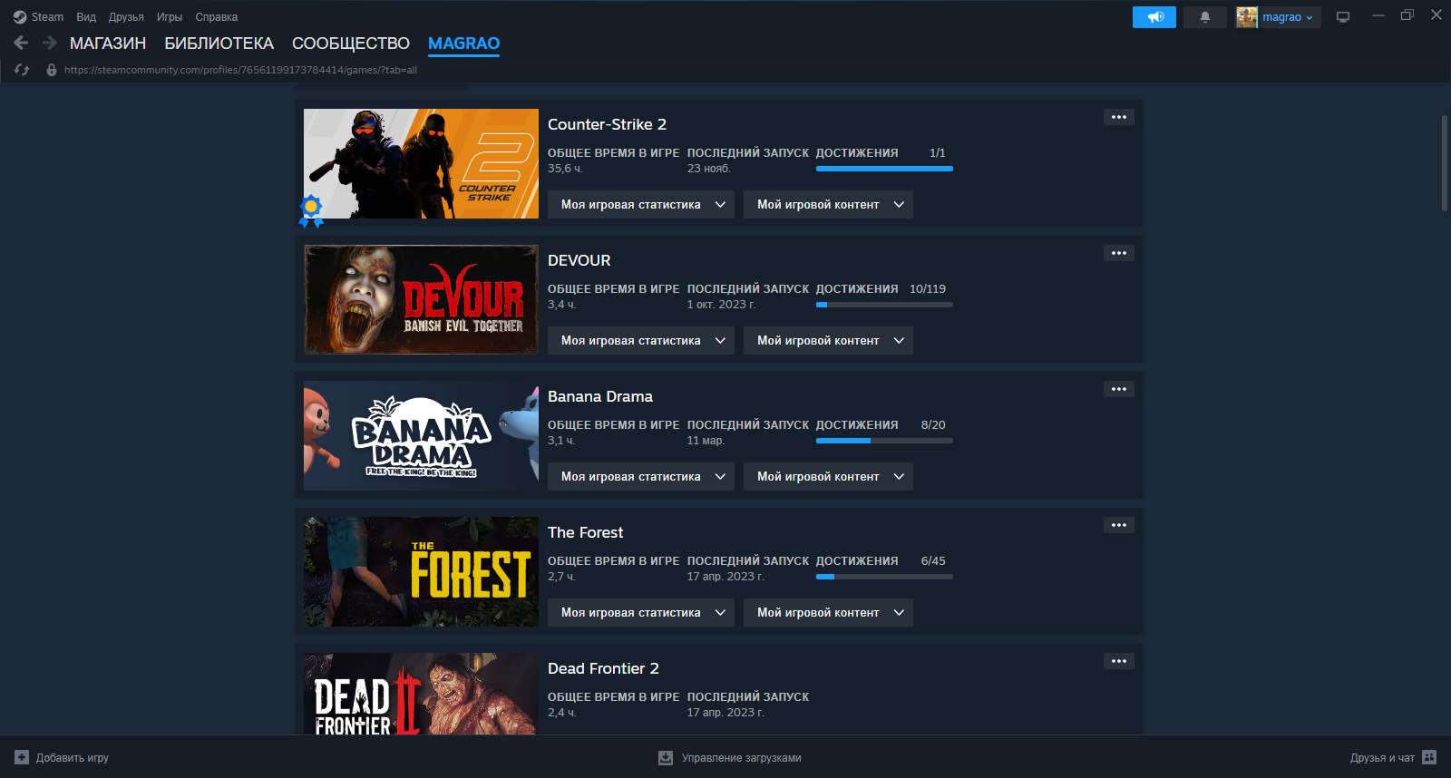Expand Banana Drama 'Моя игровая статистика' dropdown
The width and height of the screenshot is (1451, 778).
coord(641,476)
